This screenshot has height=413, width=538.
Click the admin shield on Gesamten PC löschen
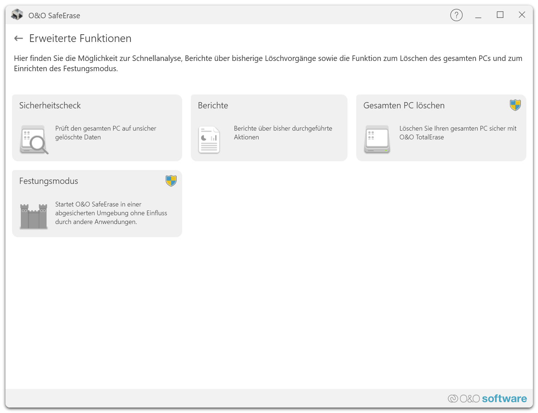[515, 105]
